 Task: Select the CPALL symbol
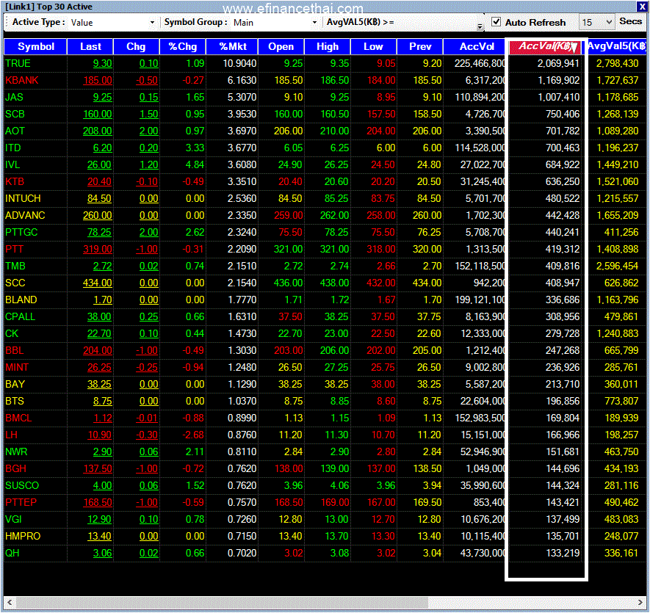tap(20, 316)
